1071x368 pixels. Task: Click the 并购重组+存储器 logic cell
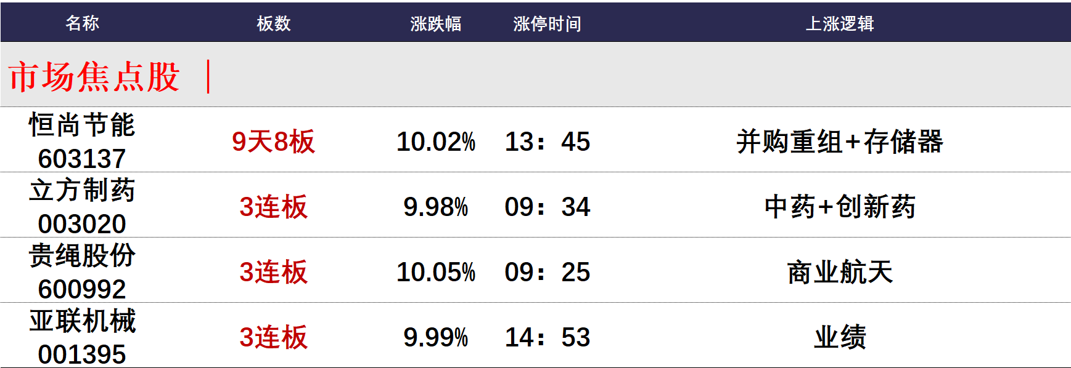pyautogui.click(x=840, y=142)
